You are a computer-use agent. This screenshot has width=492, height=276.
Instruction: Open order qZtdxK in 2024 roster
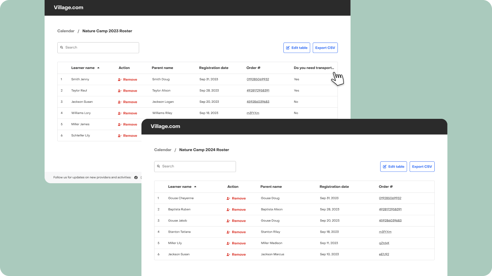pyautogui.click(x=384, y=243)
